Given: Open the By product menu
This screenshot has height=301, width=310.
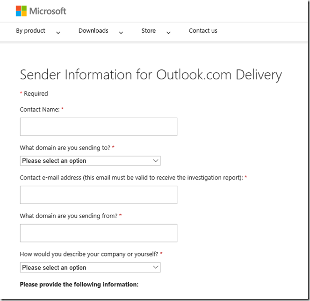Looking at the screenshot, I should click(31, 31).
